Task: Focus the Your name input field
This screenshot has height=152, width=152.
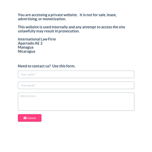Action: click(76, 74)
